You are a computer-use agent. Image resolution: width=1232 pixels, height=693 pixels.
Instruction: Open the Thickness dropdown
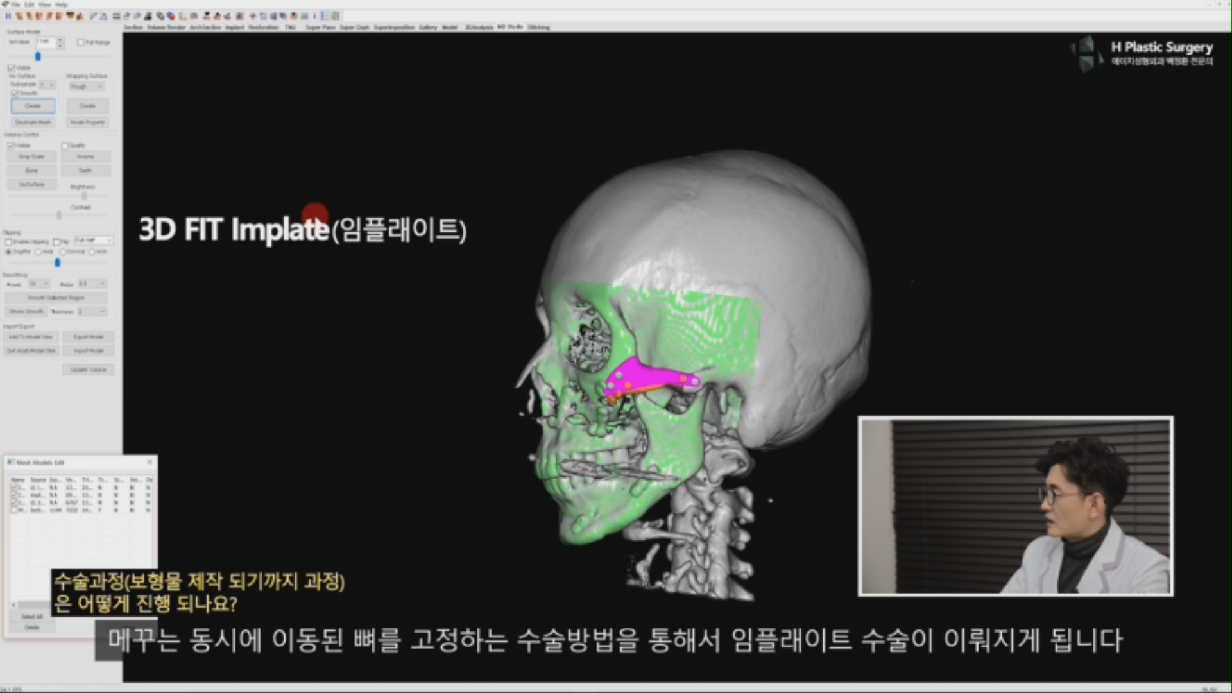92,312
